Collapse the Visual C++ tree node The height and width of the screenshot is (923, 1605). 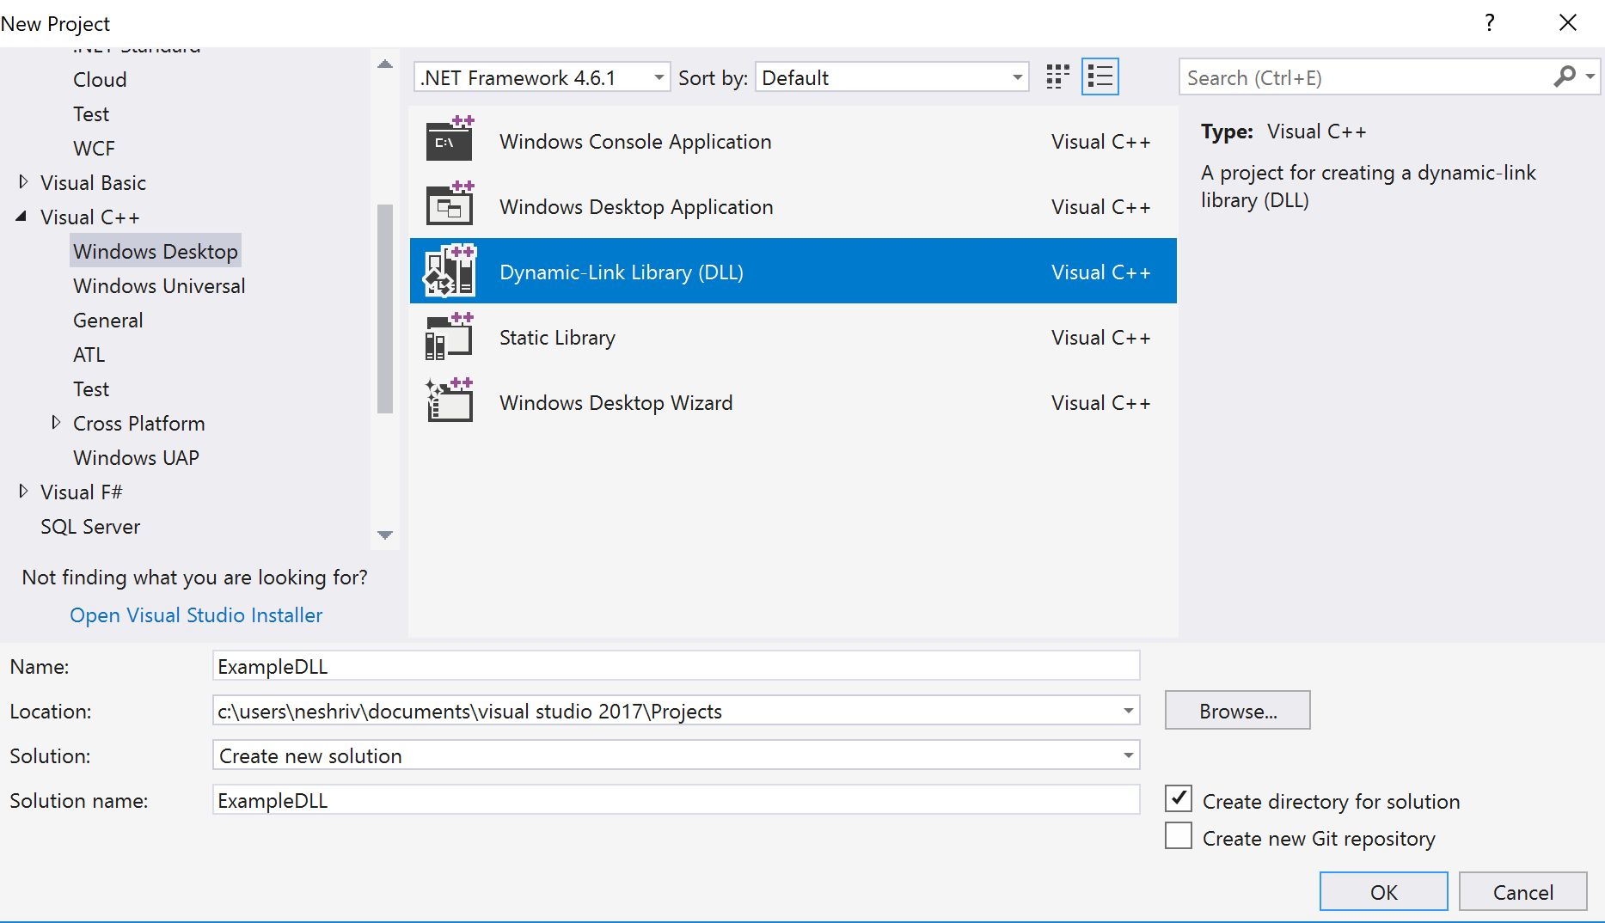click(x=21, y=217)
